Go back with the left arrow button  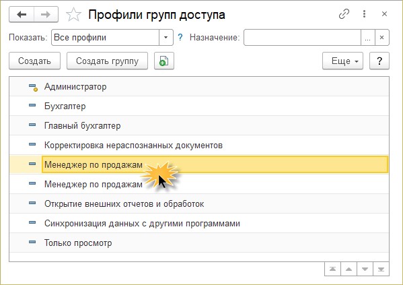(x=22, y=14)
